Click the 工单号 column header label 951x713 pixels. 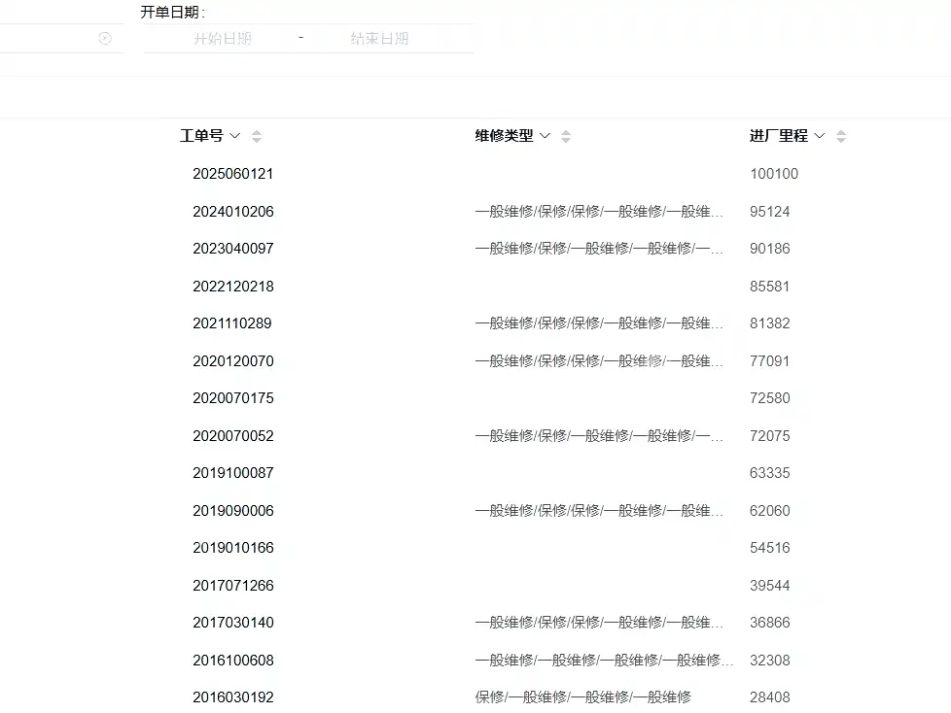point(201,136)
